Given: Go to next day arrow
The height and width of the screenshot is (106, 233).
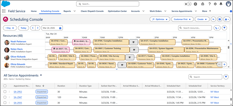Looking at the screenshot, I should click(38, 28).
